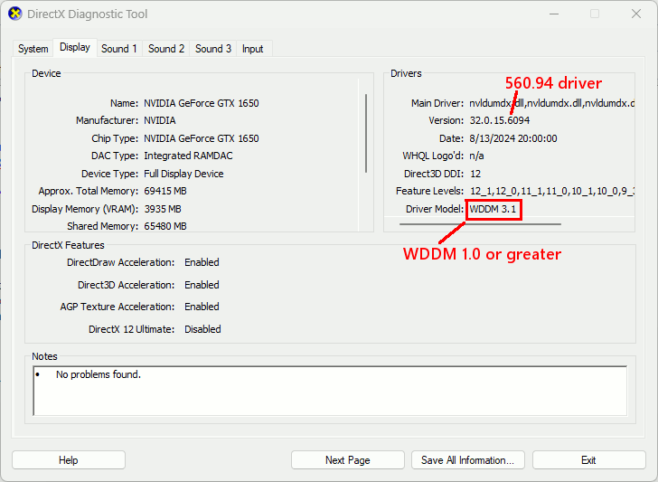Select the WHQL Logo'd value n/a
Image resolution: width=658 pixels, height=482 pixels.
coord(476,156)
